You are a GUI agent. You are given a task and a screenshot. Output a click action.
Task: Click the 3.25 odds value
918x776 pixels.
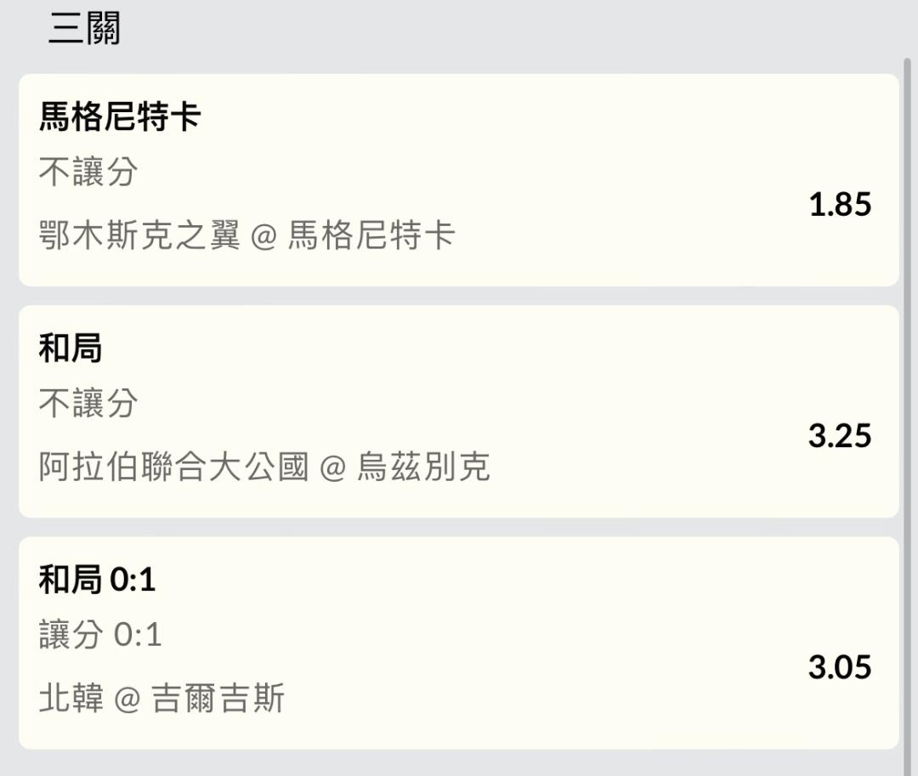pos(840,436)
